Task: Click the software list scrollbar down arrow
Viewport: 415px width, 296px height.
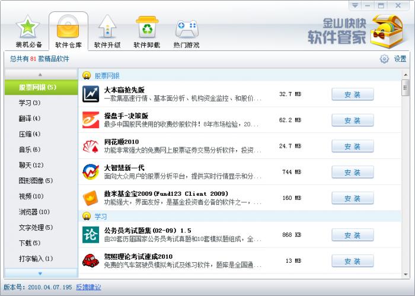Action: pyautogui.click(x=406, y=274)
